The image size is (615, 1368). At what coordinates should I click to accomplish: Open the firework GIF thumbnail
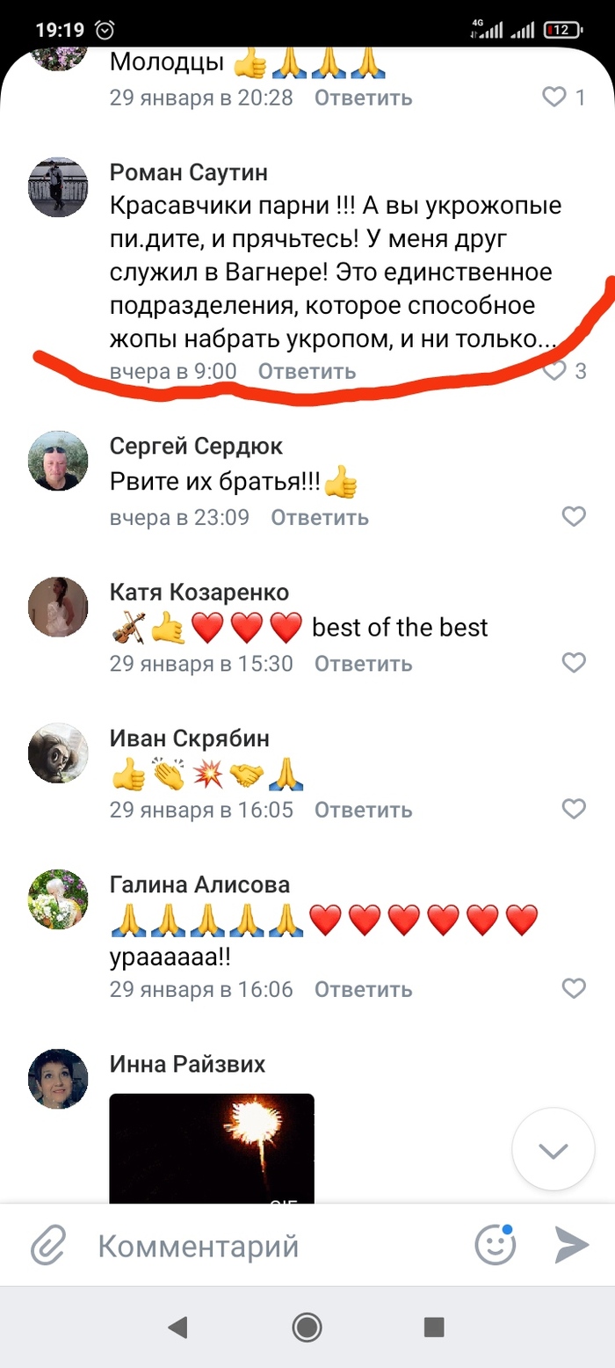click(212, 1148)
